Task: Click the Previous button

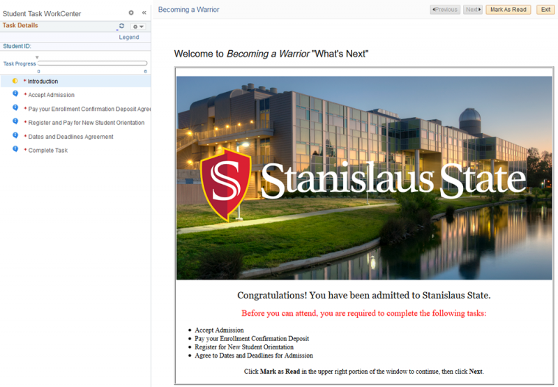Action: click(445, 10)
